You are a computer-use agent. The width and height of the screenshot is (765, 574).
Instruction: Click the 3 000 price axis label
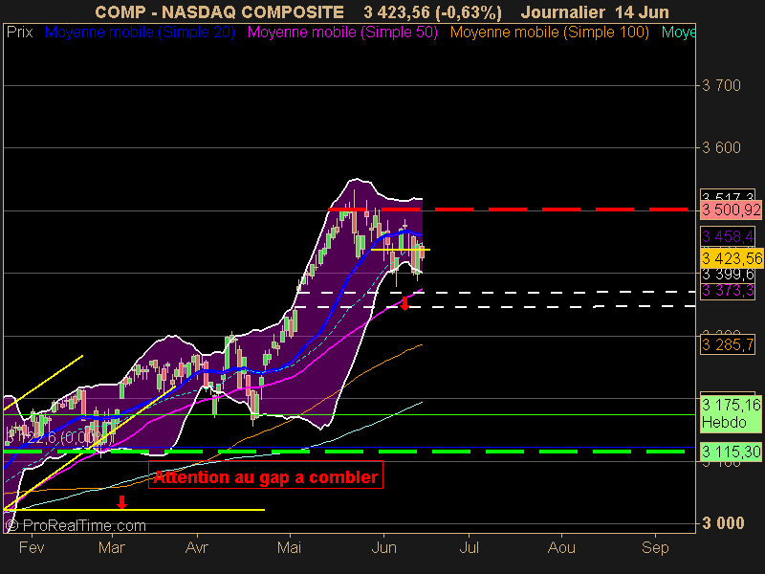tap(723, 523)
